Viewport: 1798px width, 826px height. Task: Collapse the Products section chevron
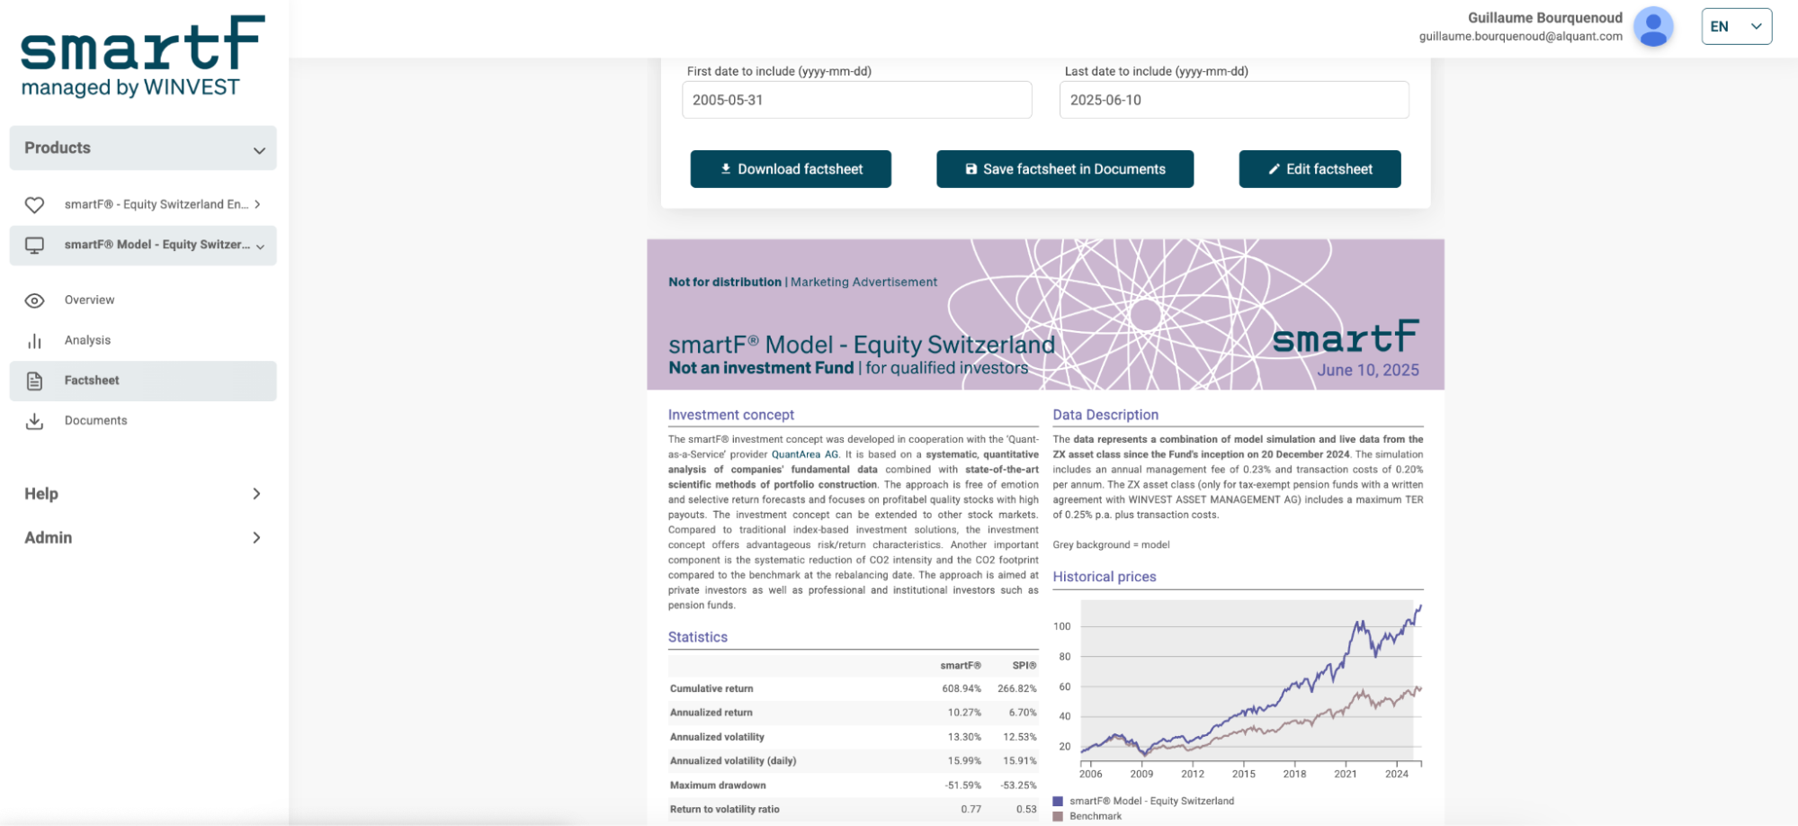(x=259, y=150)
